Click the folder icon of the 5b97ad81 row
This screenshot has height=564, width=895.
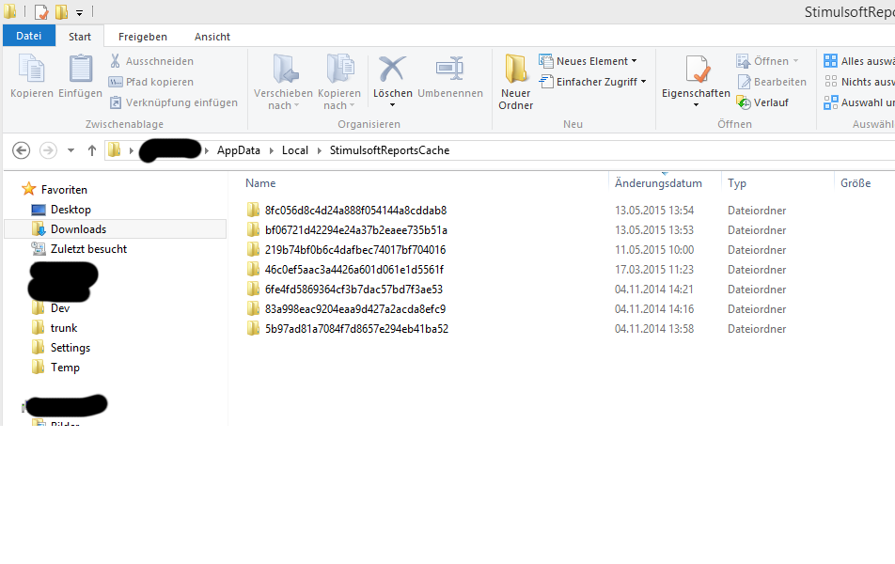(253, 328)
